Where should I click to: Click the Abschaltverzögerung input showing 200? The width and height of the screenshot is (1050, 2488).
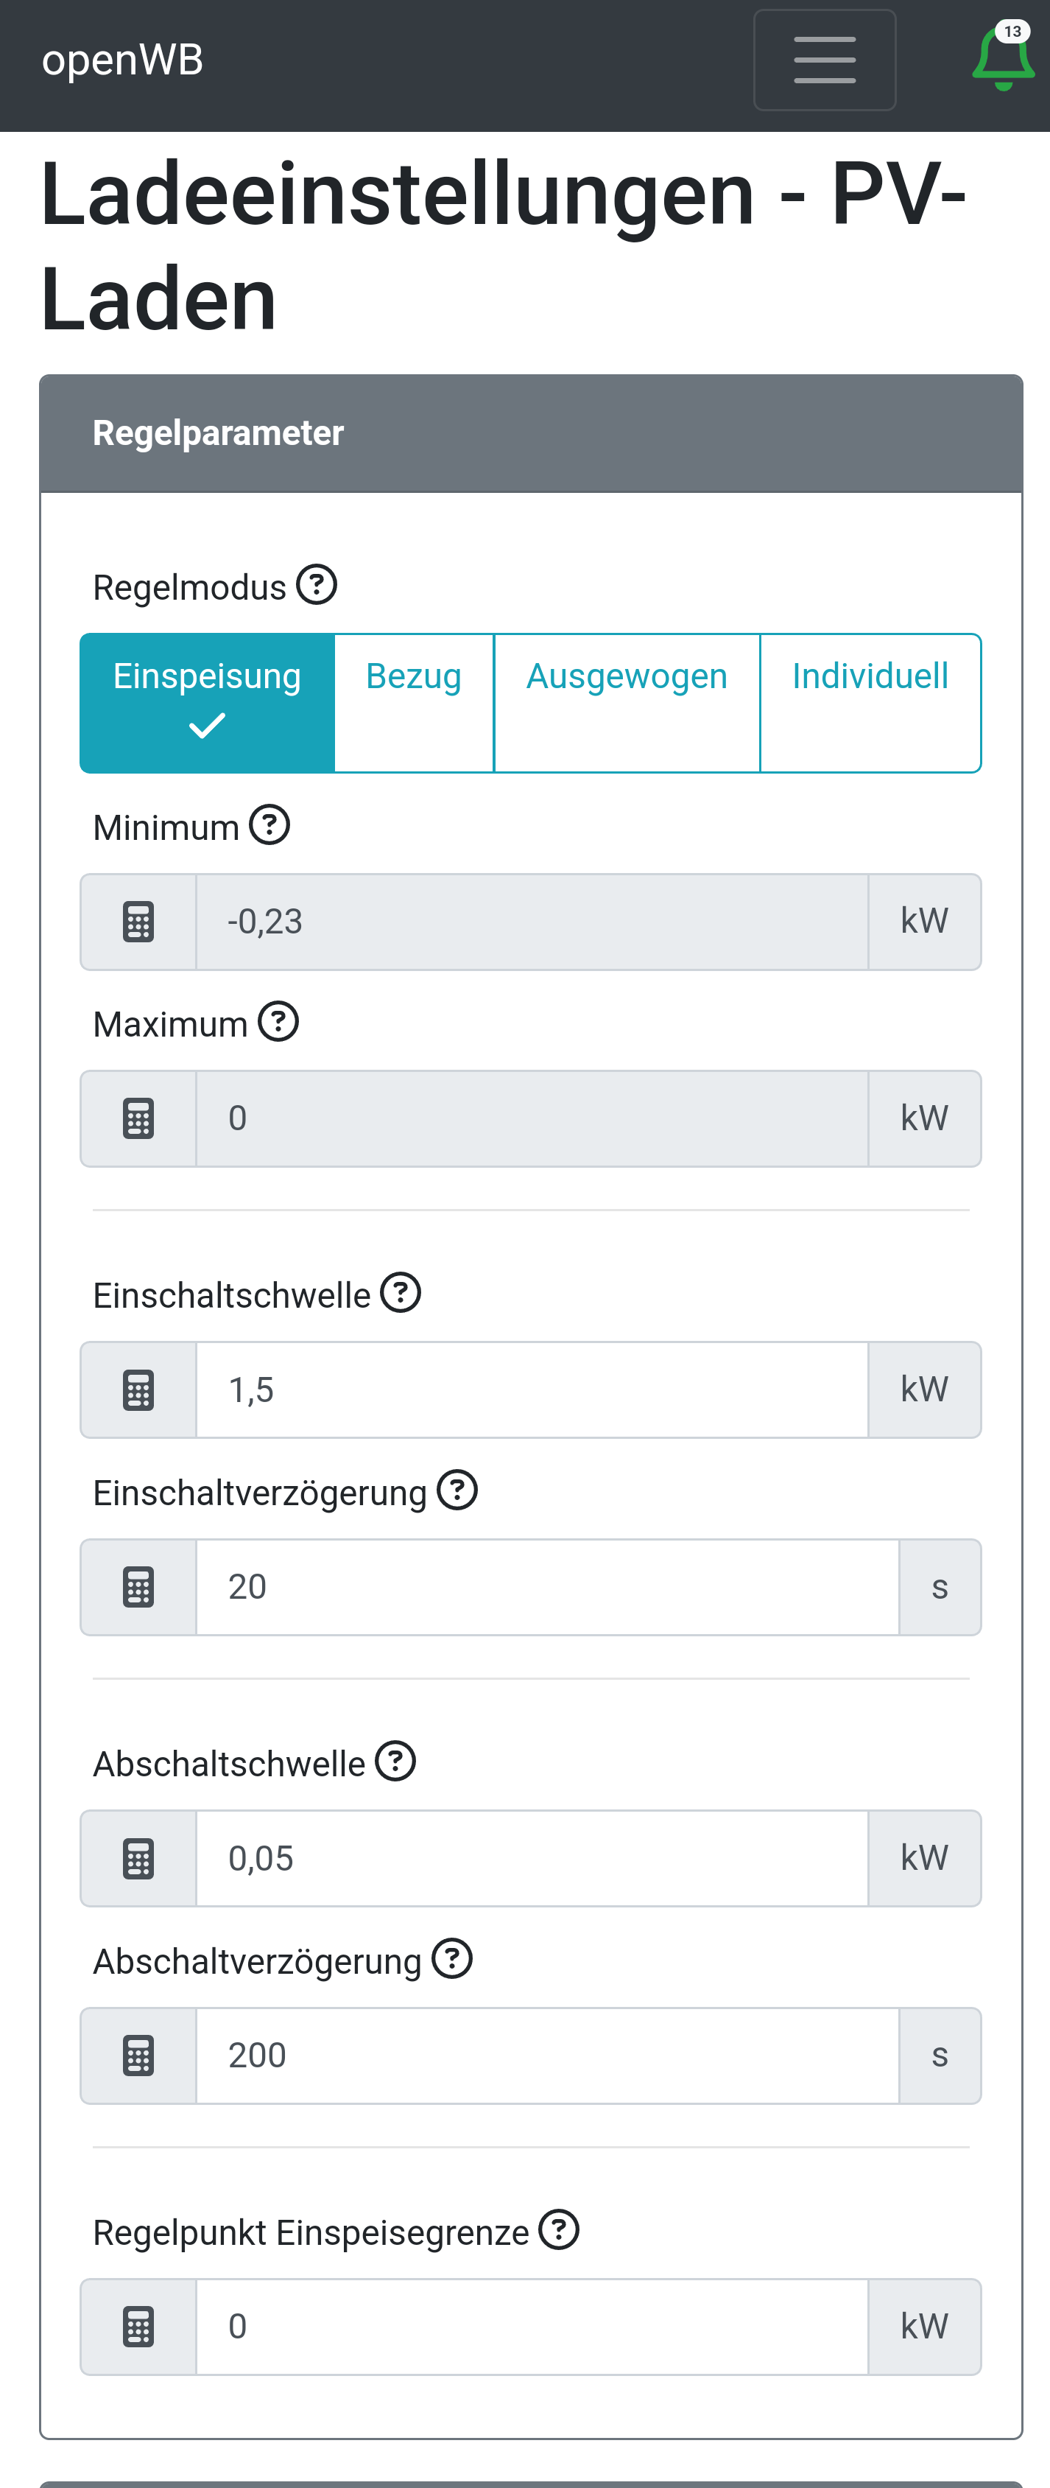(547, 2056)
